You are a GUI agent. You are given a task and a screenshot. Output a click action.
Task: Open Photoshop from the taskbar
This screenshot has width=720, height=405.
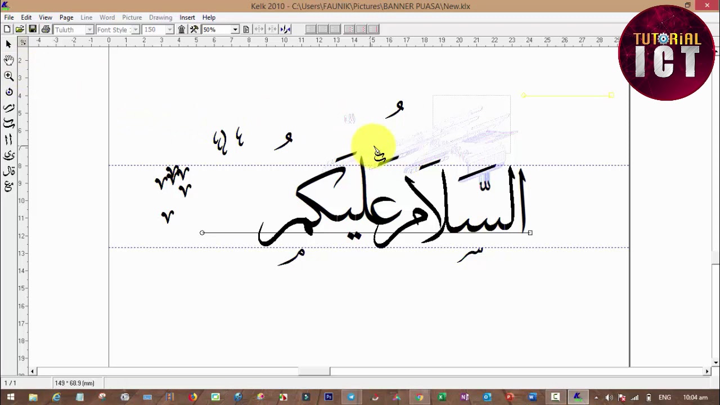click(x=328, y=397)
